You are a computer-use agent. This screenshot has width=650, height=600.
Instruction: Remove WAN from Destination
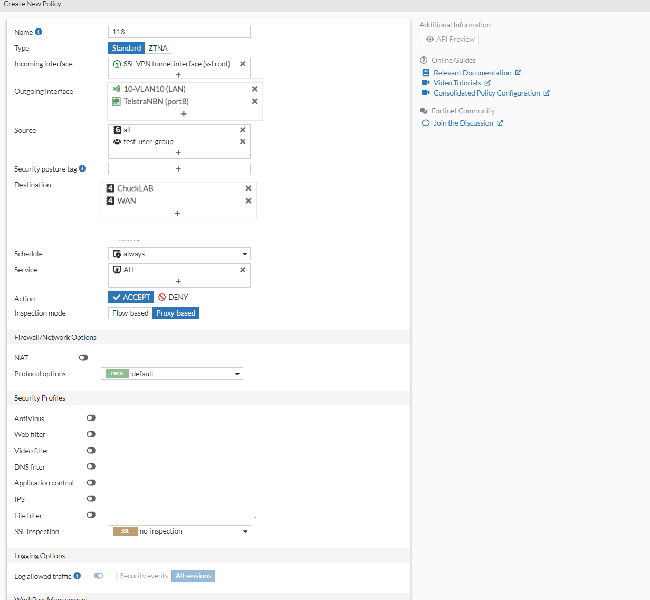pyautogui.click(x=248, y=201)
